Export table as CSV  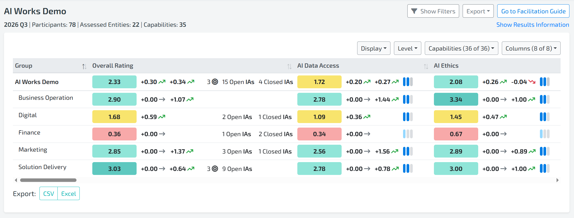49,194
